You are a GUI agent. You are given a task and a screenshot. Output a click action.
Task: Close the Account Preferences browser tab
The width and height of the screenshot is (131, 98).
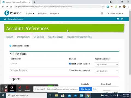tap(30, 2)
